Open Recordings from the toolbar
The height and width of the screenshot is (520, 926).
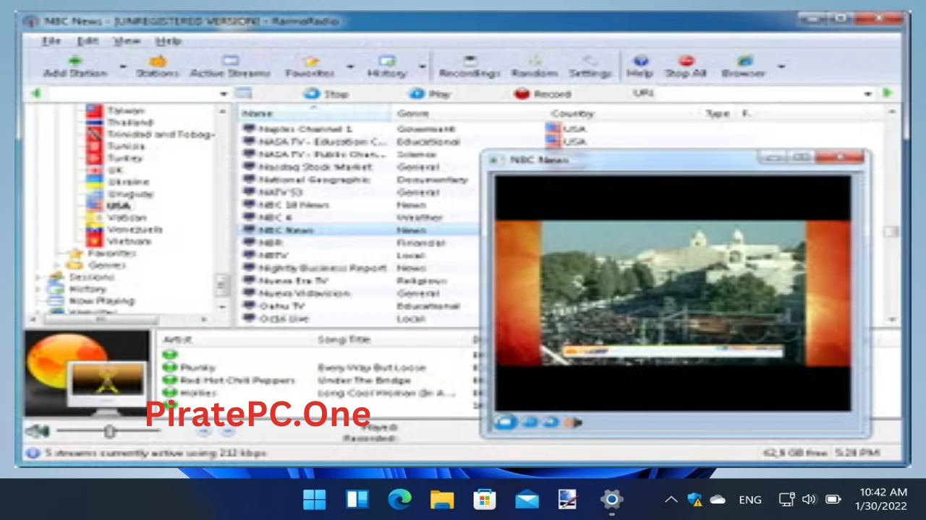coord(470,66)
